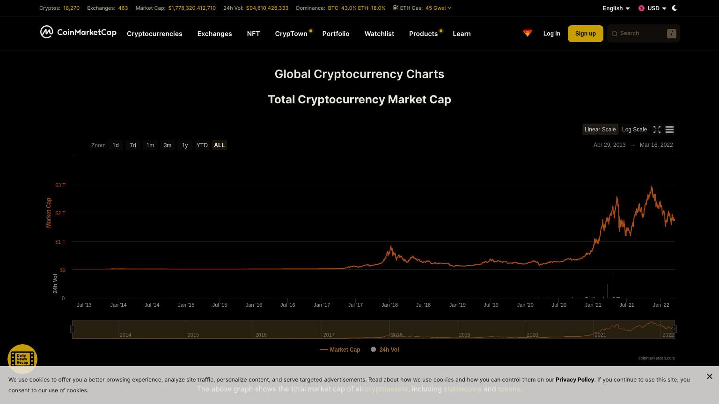Open the Privacy Policy link

[575, 380]
